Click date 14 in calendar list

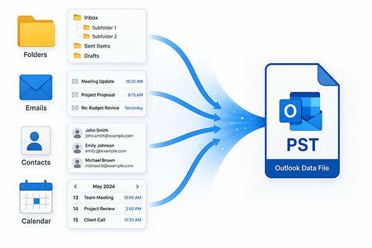pos(76,209)
